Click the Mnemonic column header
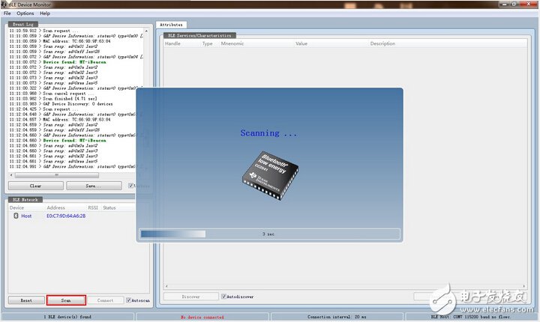Screen dimensions: 540x322 click(232, 43)
